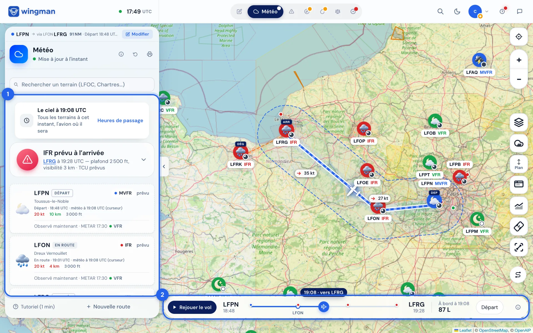Select the Météo tab

pyautogui.click(x=265, y=11)
